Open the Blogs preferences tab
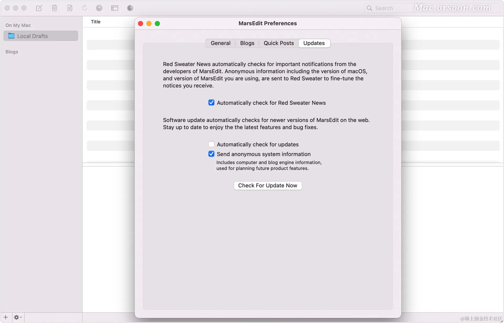504x323 pixels. tap(247, 43)
